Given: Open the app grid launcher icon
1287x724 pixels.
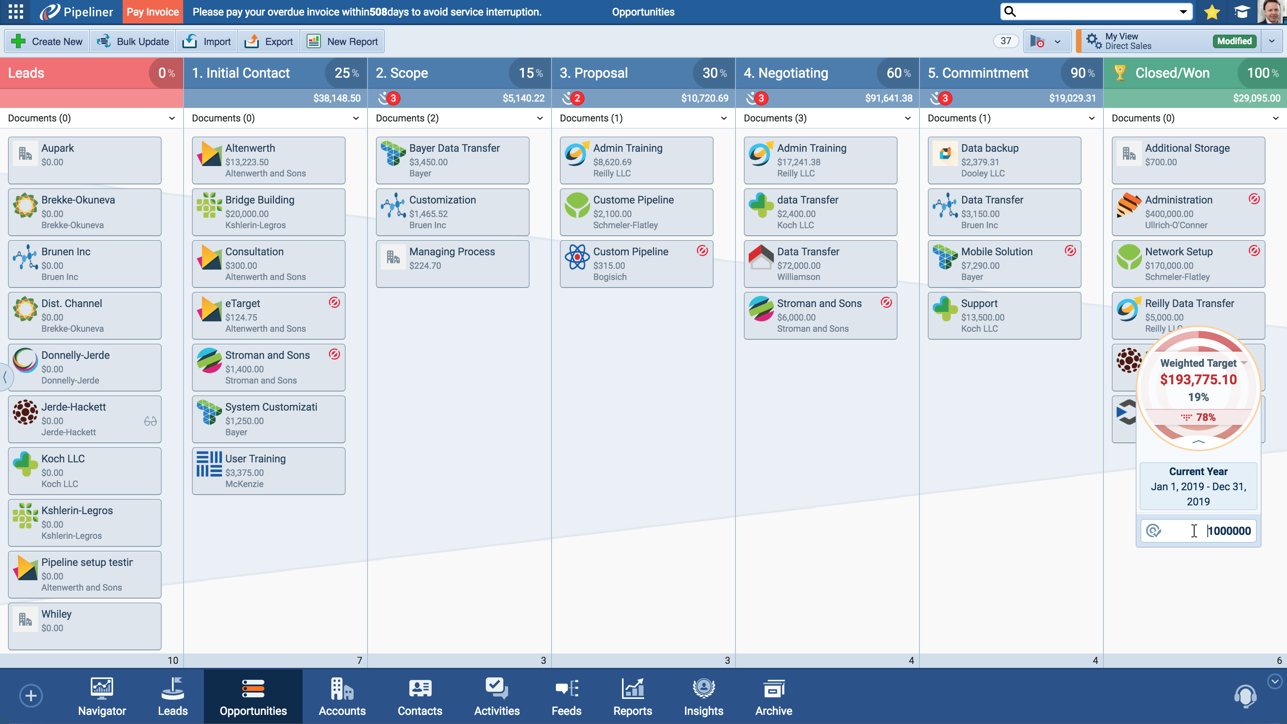Looking at the screenshot, I should click(x=16, y=12).
